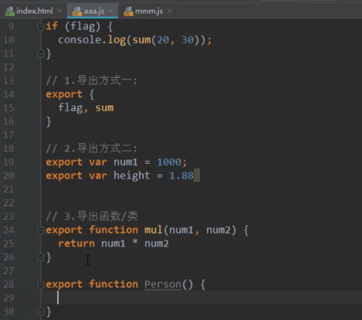Click the value 1.88
Viewport: 362px width, 320px height.
[x=181, y=176]
